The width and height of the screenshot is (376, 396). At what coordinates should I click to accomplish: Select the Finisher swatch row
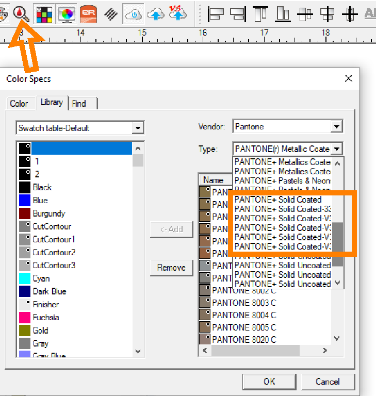click(75, 304)
